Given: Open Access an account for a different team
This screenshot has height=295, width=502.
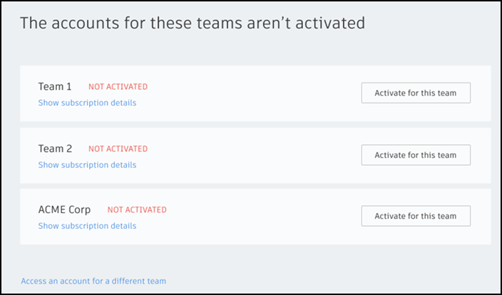Looking at the screenshot, I should (93, 281).
